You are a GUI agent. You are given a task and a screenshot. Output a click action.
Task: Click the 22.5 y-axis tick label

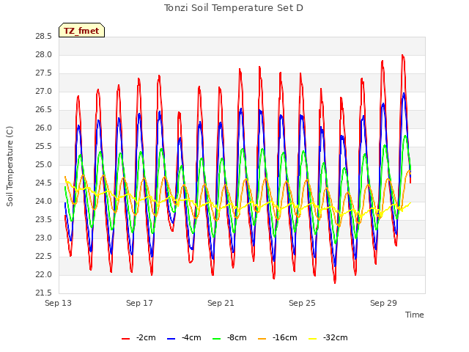pos(44,257)
